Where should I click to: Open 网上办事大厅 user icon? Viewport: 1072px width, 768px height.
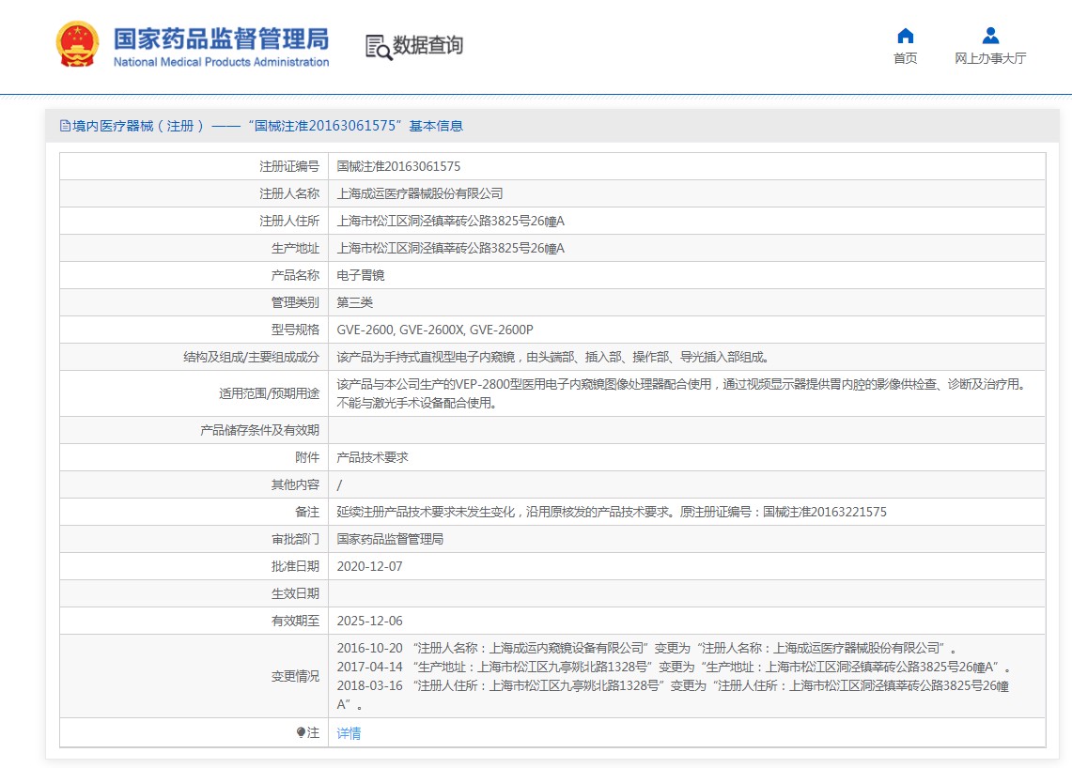990,36
